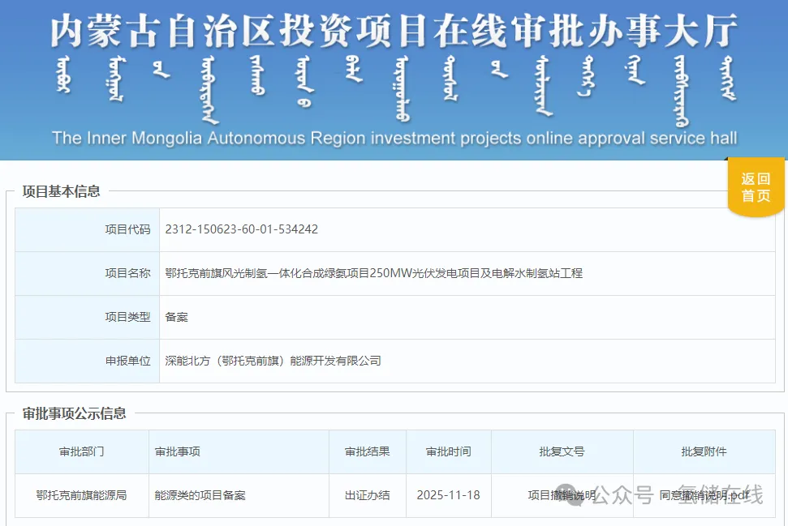Select project code 2312-150623-60-01-534242
Viewport: 788px width, 526px height.
pos(241,229)
